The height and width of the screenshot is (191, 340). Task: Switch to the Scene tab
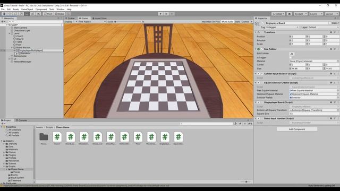tap(70, 19)
